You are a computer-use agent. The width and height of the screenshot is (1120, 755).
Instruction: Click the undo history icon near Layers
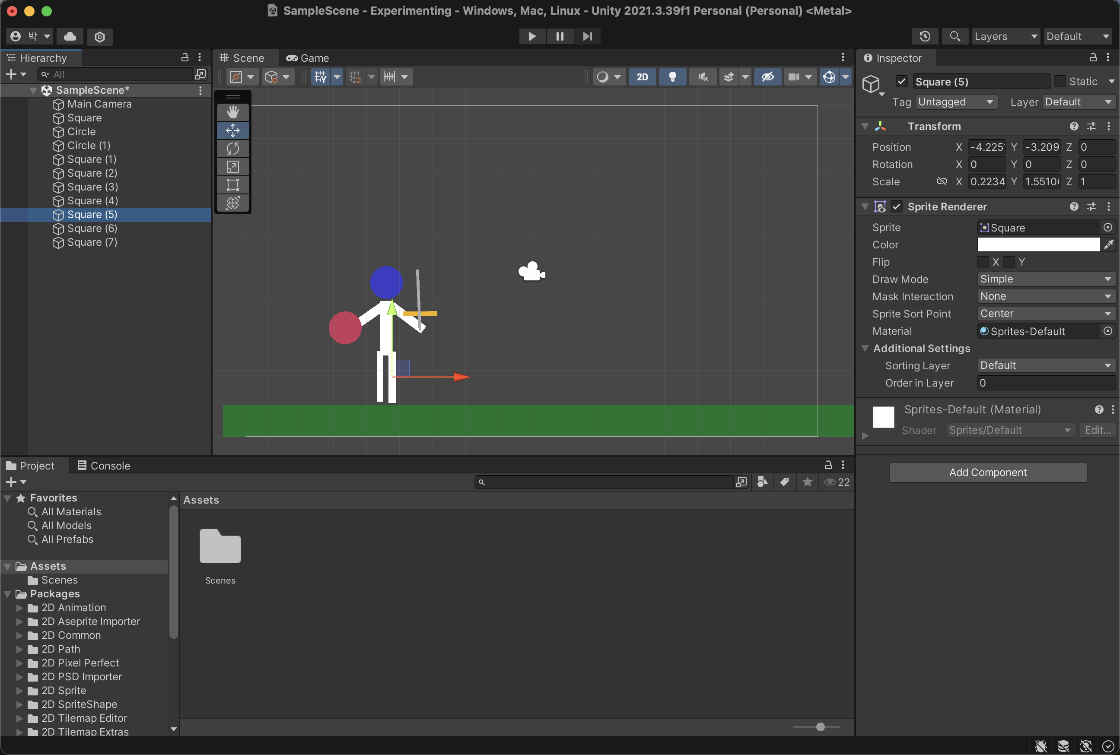point(925,36)
